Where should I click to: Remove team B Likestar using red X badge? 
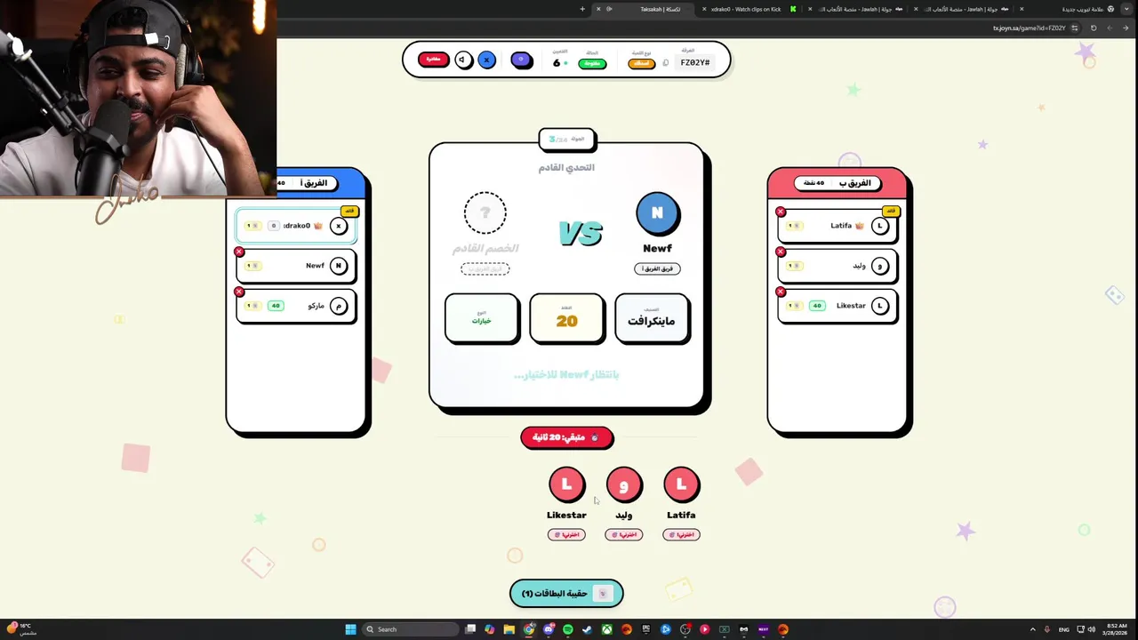[x=781, y=292]
